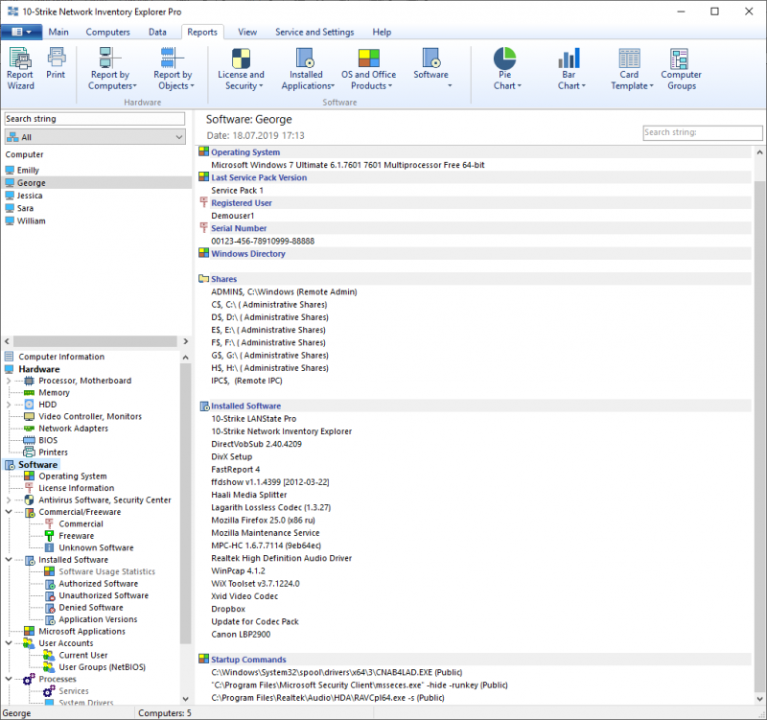Open the Bar Chart report

[x=569, y=69]
